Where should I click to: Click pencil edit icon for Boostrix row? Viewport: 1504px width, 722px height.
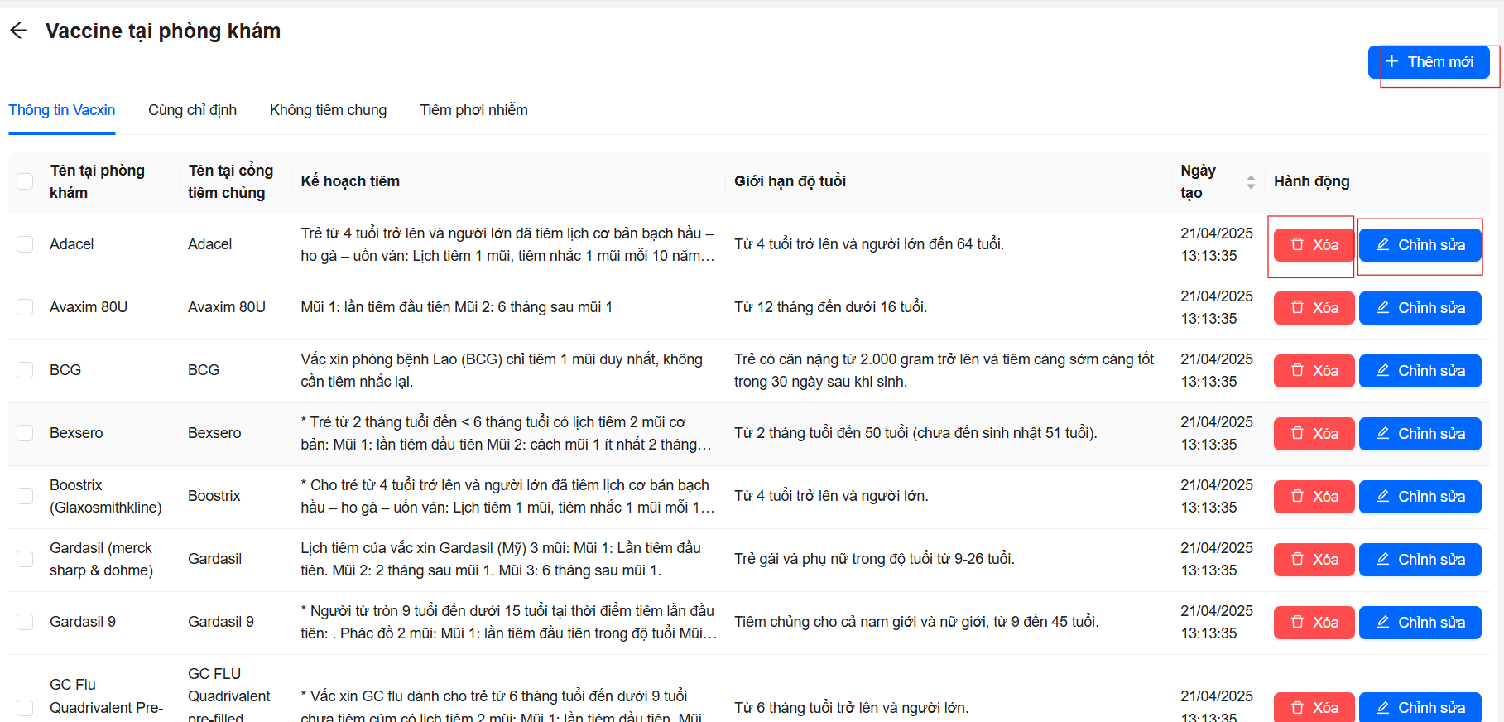tap(1382, 496)
